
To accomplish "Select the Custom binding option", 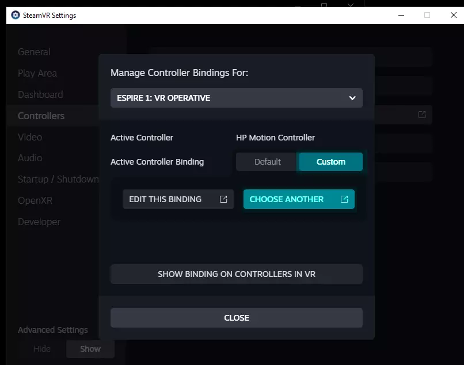I will pos(331,162).
